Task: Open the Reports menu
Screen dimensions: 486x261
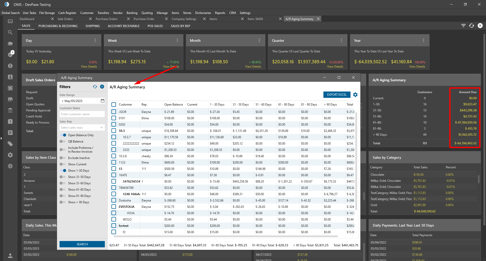Action: coord(220,13)
